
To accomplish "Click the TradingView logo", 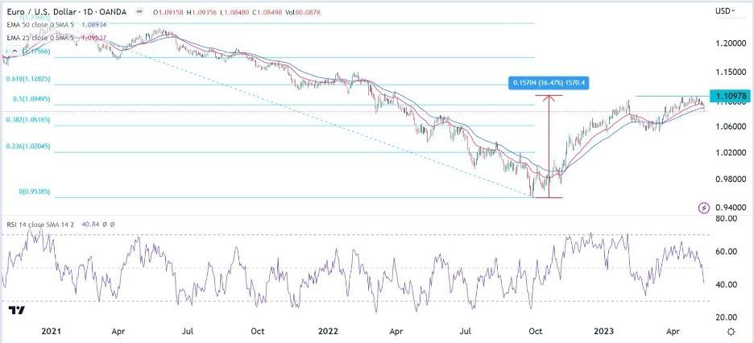I will click(x=14, y=310).
